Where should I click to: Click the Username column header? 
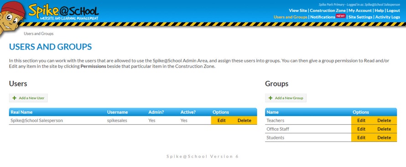point(118,112)
